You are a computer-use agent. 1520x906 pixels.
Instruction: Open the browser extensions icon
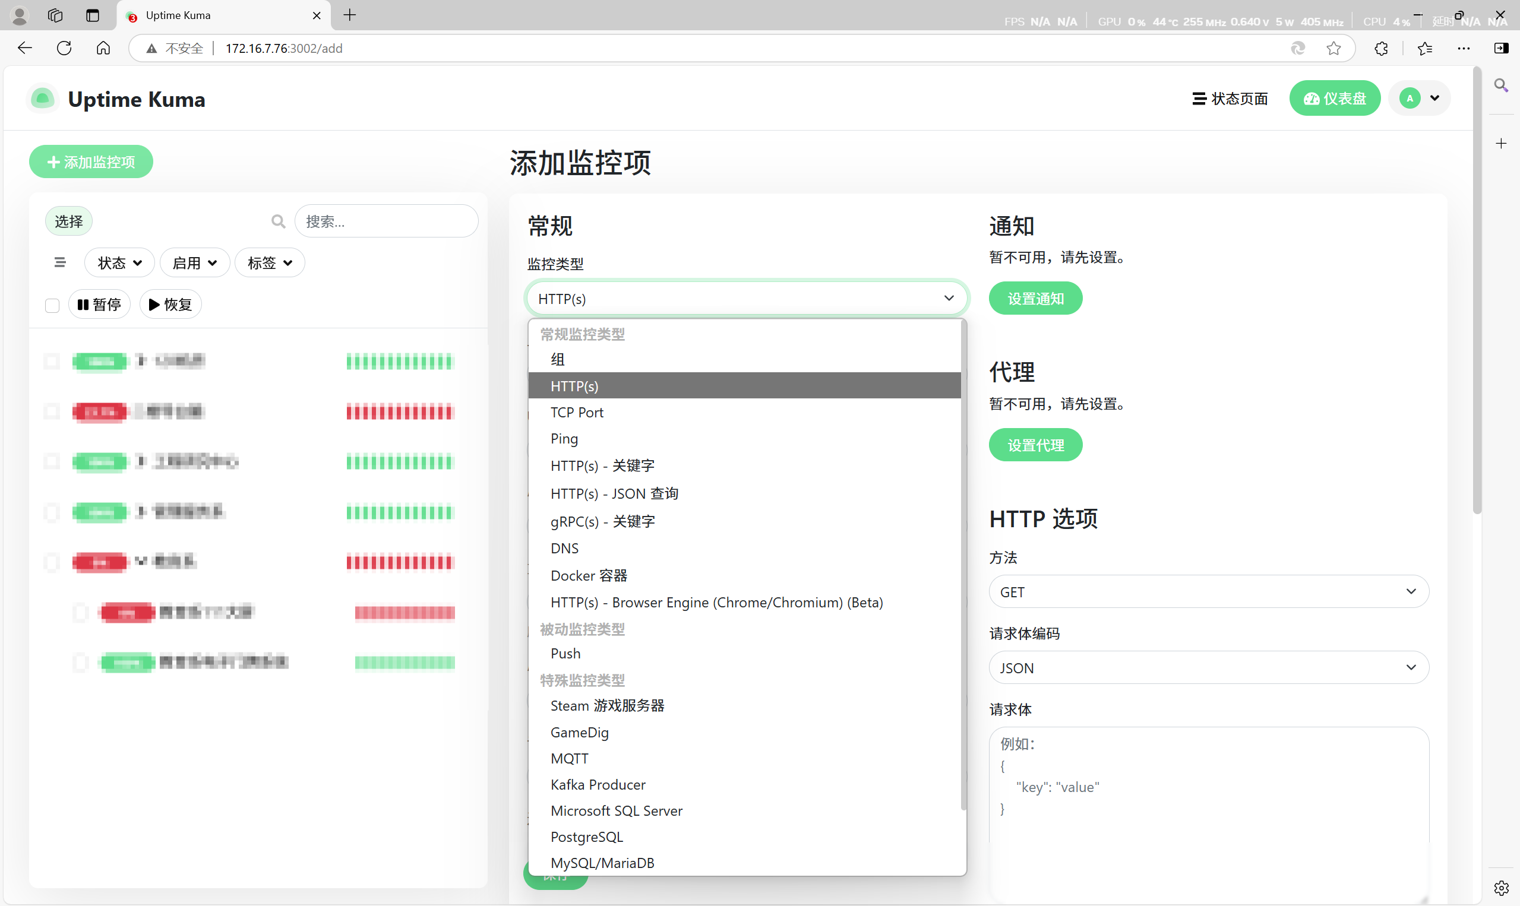pyautogui.click(x=1381, y=48)
